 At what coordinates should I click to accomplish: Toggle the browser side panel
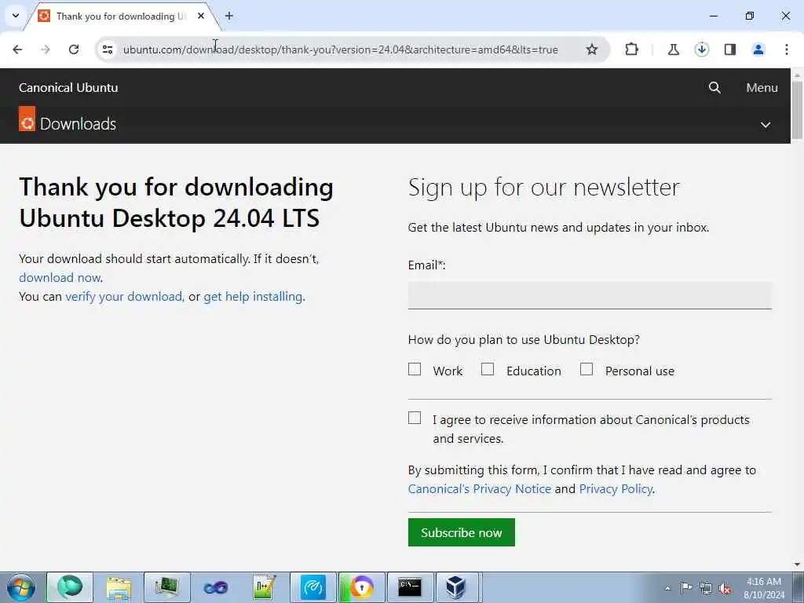coord(729,49)
